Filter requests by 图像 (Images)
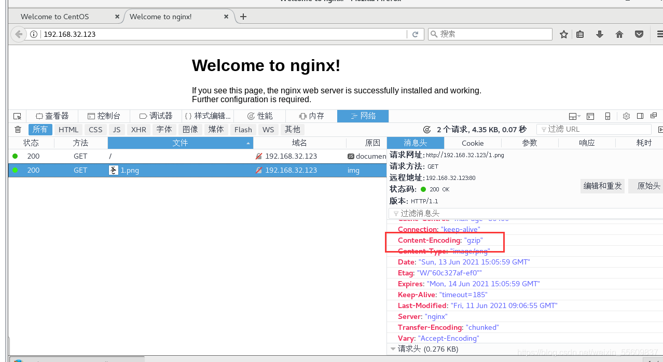The height and width of the screenshot is (362, 663). [190, 130]
